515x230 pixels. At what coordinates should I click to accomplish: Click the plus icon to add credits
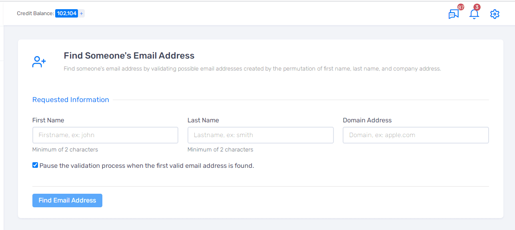pyautogui.click(x=82, y=14)
